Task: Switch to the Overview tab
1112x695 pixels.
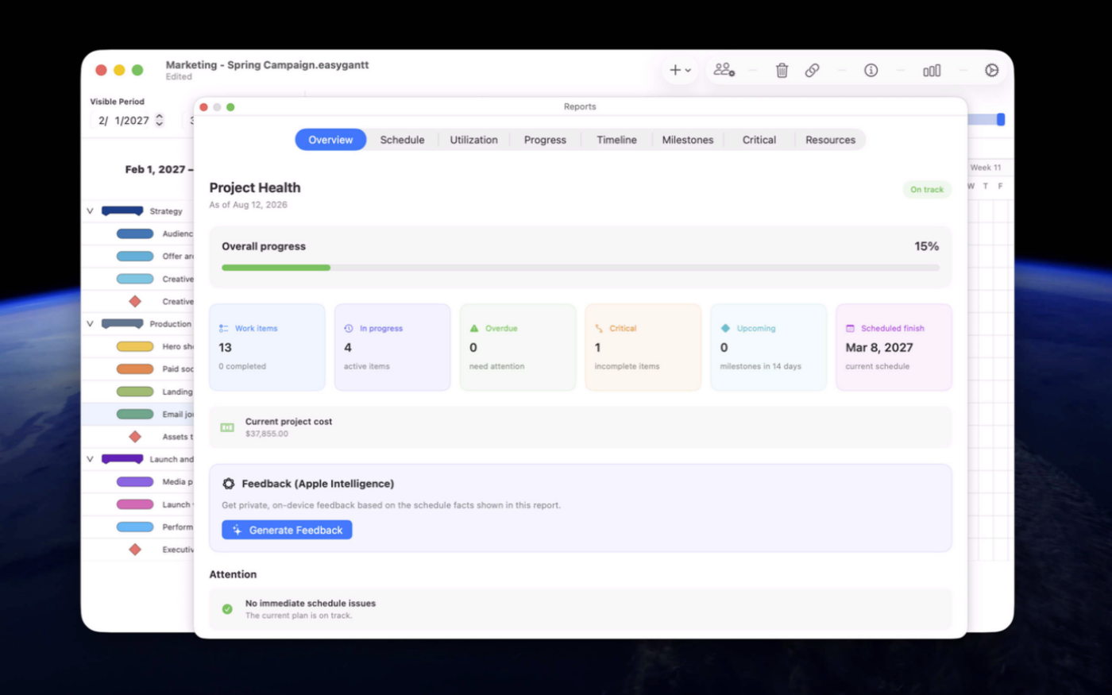Action: pos(330,140)
